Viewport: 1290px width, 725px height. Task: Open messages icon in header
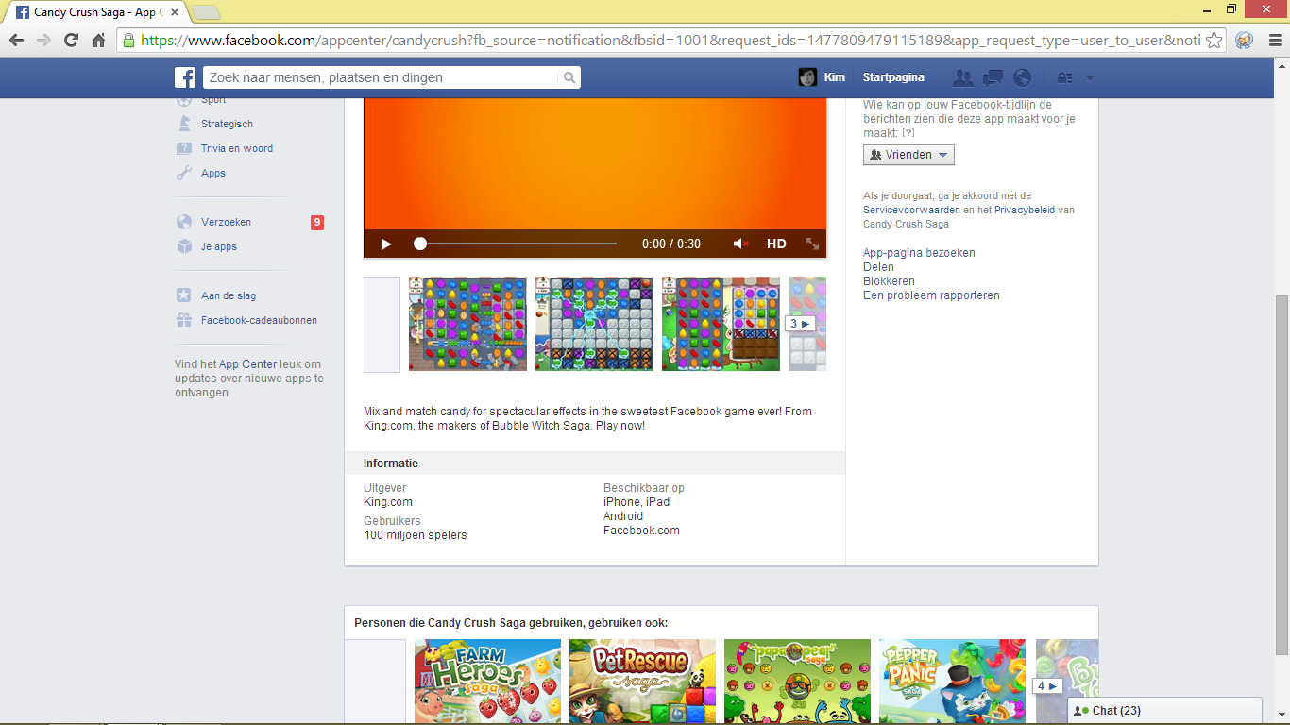click(993, 77)
